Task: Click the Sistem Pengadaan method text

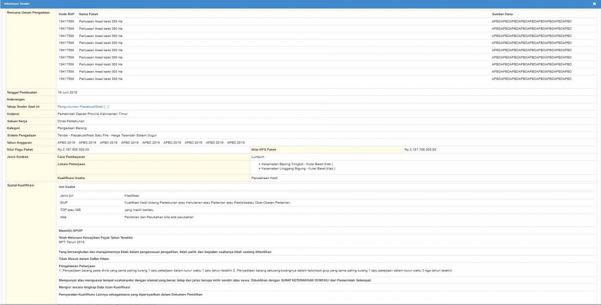Action: point(107,135)
